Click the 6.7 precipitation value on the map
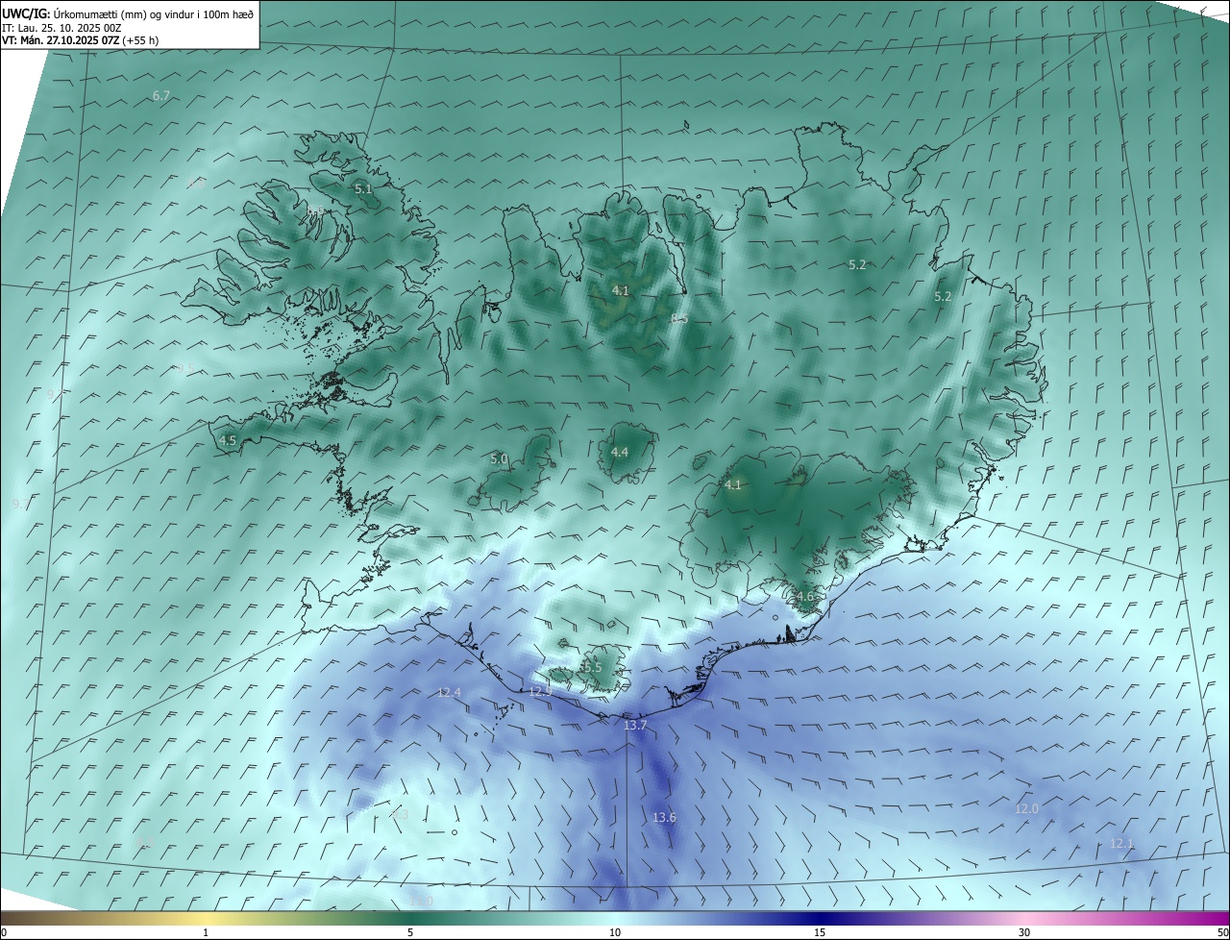The image size is (1230, 940). click(x=161, y=95)
